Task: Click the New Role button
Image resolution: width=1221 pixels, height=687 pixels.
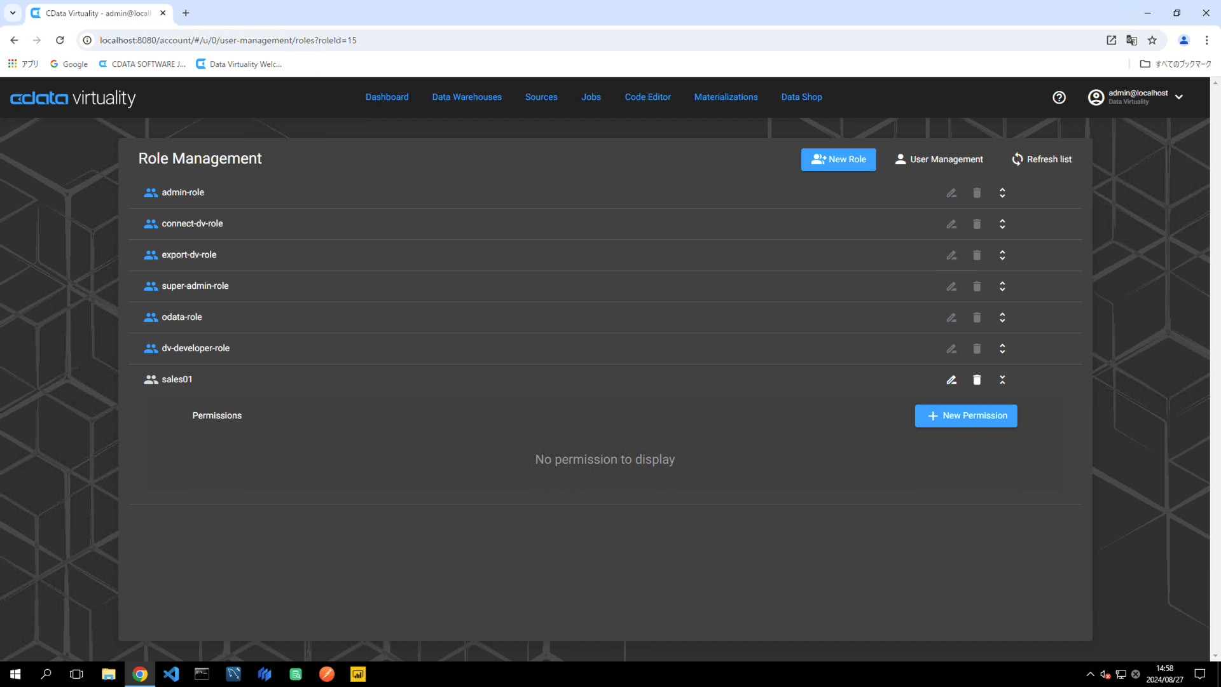Action: (x=838, y=159)
